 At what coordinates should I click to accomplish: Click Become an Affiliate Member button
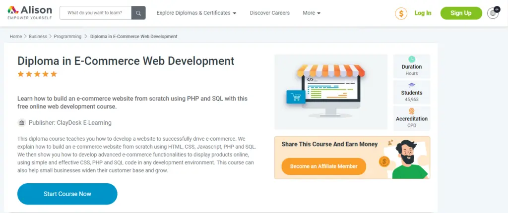[x=323, y=166]
